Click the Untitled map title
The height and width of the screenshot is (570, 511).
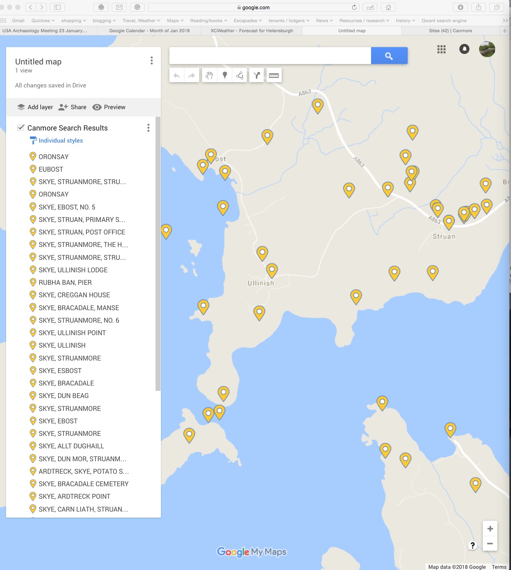coord(38,62)
